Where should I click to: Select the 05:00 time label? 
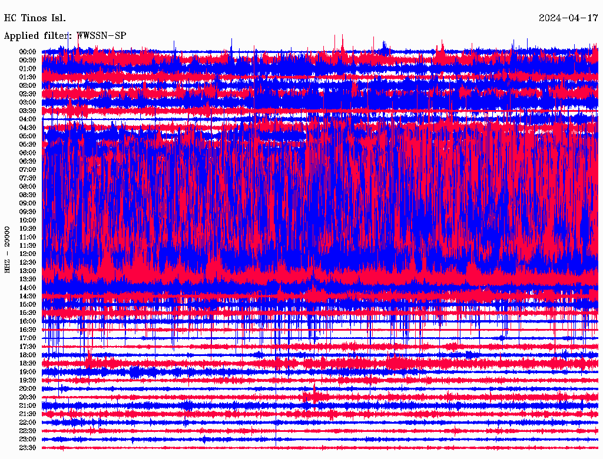pos(28,137)
